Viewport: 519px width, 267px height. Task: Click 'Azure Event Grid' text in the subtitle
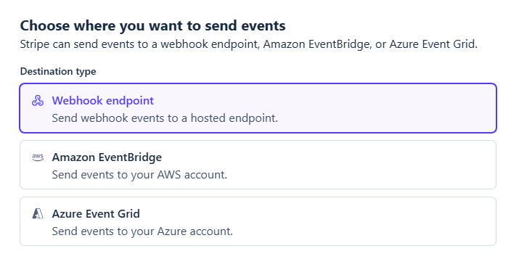[433, 44]
